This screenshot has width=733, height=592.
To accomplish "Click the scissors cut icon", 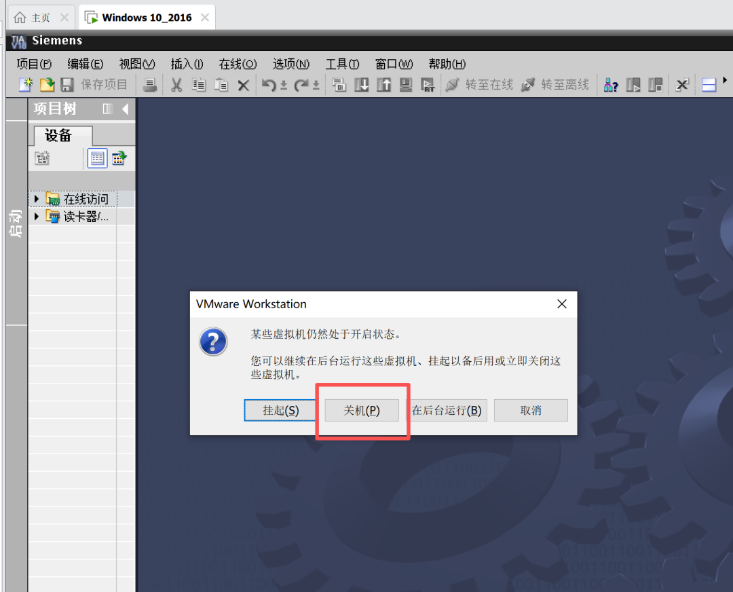I will point(176,85).
